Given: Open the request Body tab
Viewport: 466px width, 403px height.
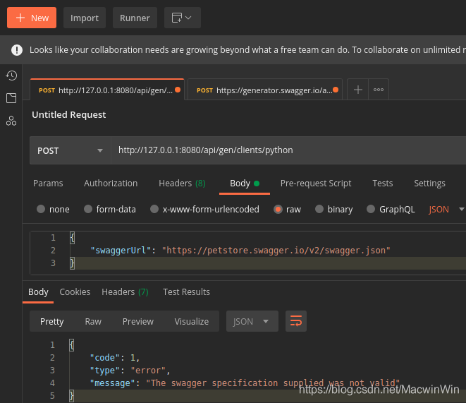Looking at the screenshot, I should pos(245,184).
